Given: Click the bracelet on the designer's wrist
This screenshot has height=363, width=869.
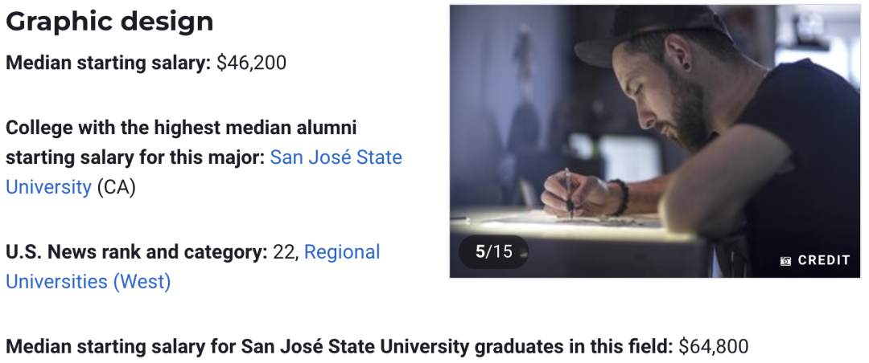Looking at the screenshot, I should click(x=619, y=197).
